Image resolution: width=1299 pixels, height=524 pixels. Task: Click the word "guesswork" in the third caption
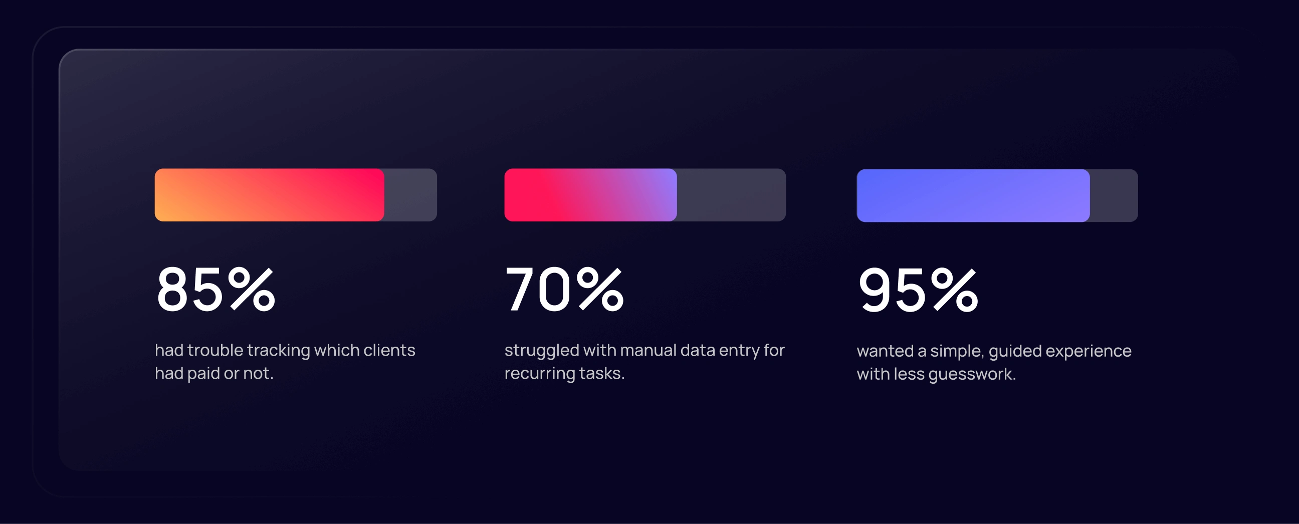pyautogui.click(x=970, y=375)
